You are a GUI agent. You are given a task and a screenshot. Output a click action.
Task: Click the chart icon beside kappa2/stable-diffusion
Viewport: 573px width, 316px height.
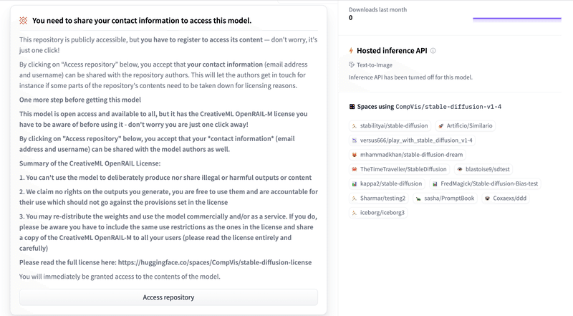click(x=354, y=184)
